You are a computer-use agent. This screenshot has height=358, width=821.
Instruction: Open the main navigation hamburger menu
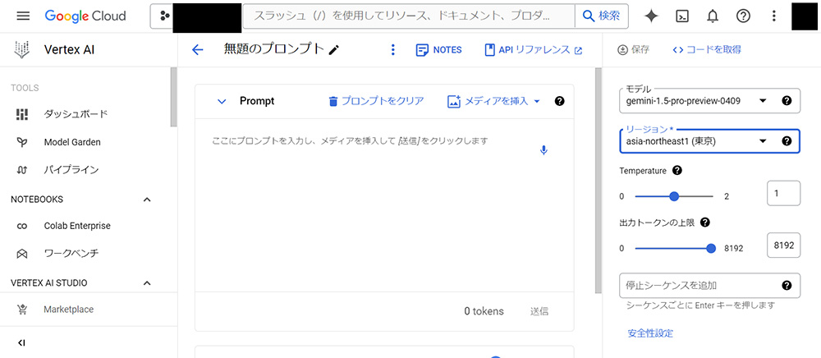tap(23, 16)
